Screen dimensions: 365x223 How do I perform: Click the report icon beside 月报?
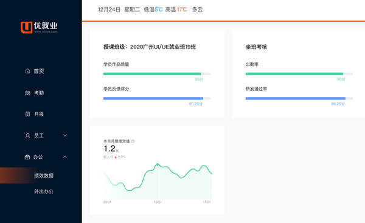point(27,114)
